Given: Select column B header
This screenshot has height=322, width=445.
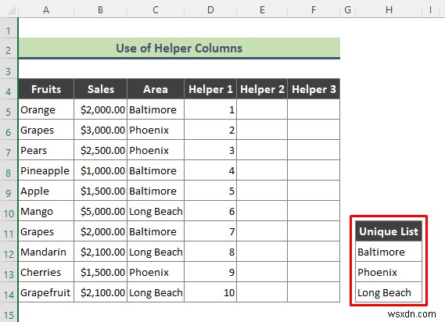Looking at the screenshot, I should coord(100,10).
